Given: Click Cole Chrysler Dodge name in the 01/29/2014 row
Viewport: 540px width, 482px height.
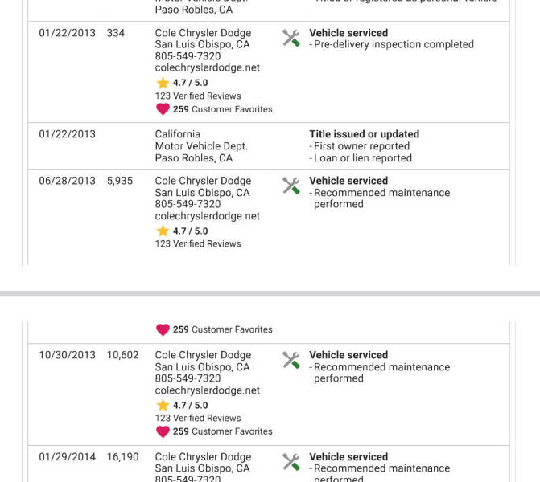Looking at the screenshot, I should [x=203, y=456].
